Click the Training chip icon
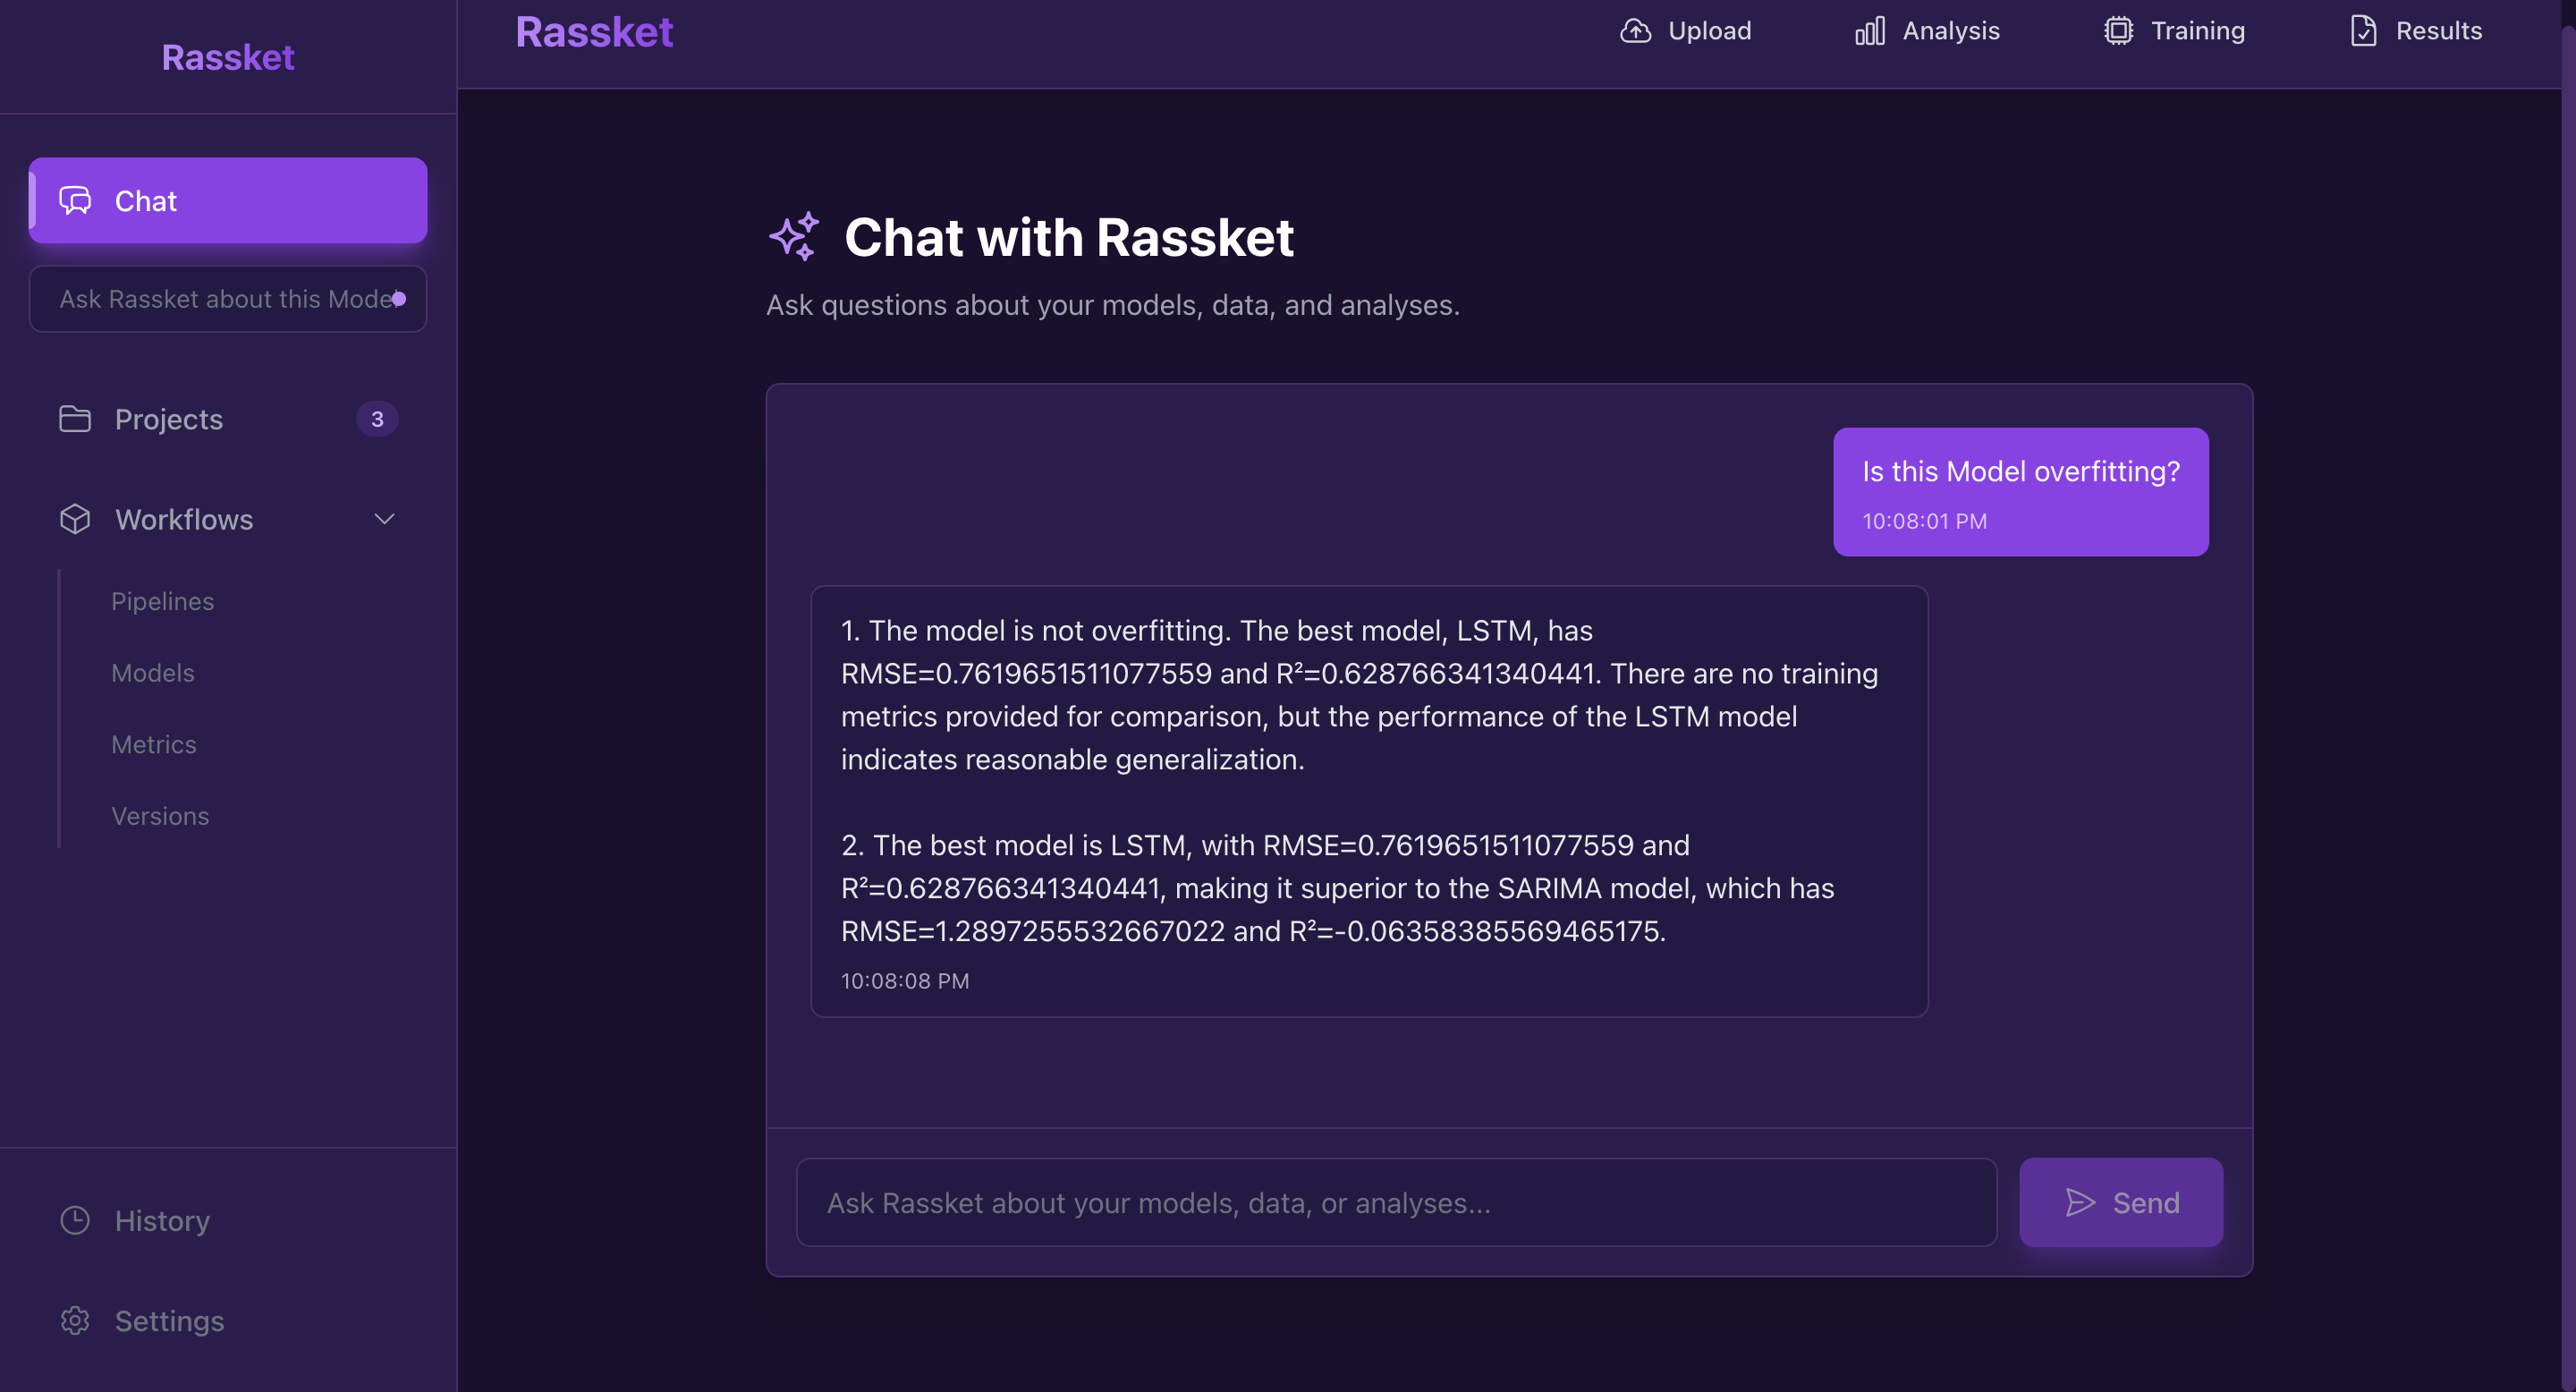This screenshot has width=2576, height=1392. (x=2117, y=31)
